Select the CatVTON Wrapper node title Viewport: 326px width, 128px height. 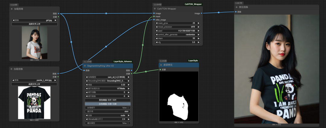[167, 9]
